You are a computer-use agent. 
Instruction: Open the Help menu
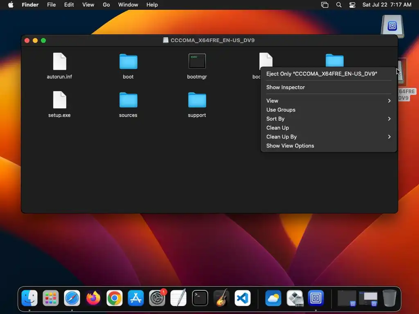[x=152, y=5]
